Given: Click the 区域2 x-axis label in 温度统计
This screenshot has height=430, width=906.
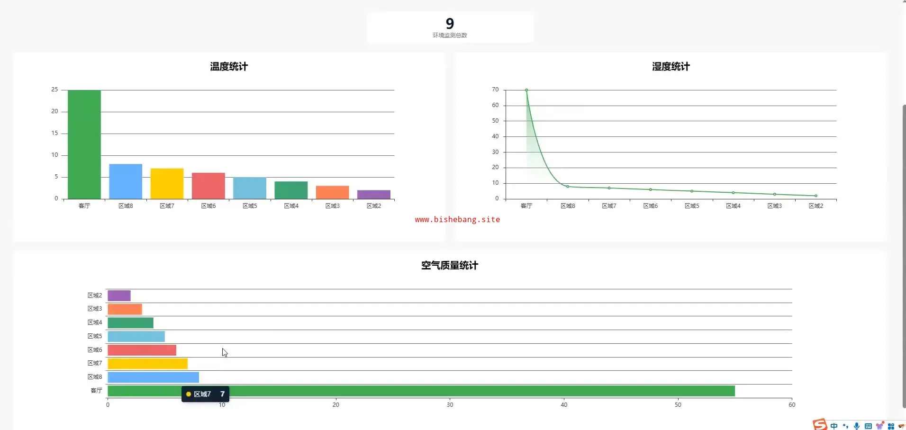Looking at the screenshot, I should 374,206.
